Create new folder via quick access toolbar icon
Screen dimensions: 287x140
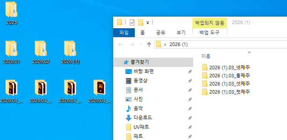point(141,22)
